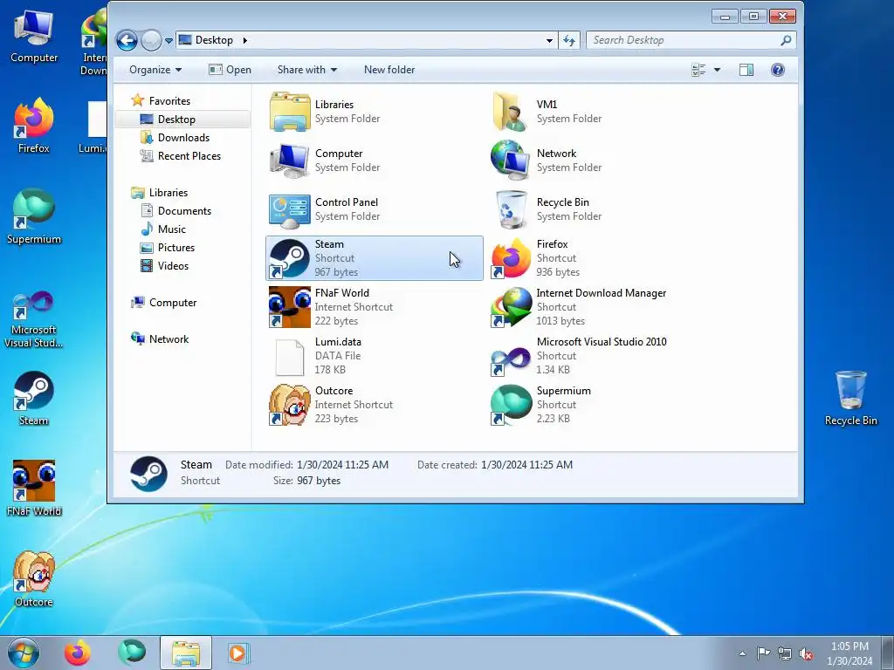
Task: Click the muted volume tray icon
Action: pos(806,653)
